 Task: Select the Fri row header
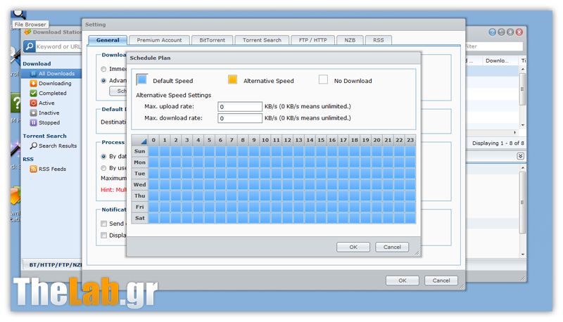(139, 207)
